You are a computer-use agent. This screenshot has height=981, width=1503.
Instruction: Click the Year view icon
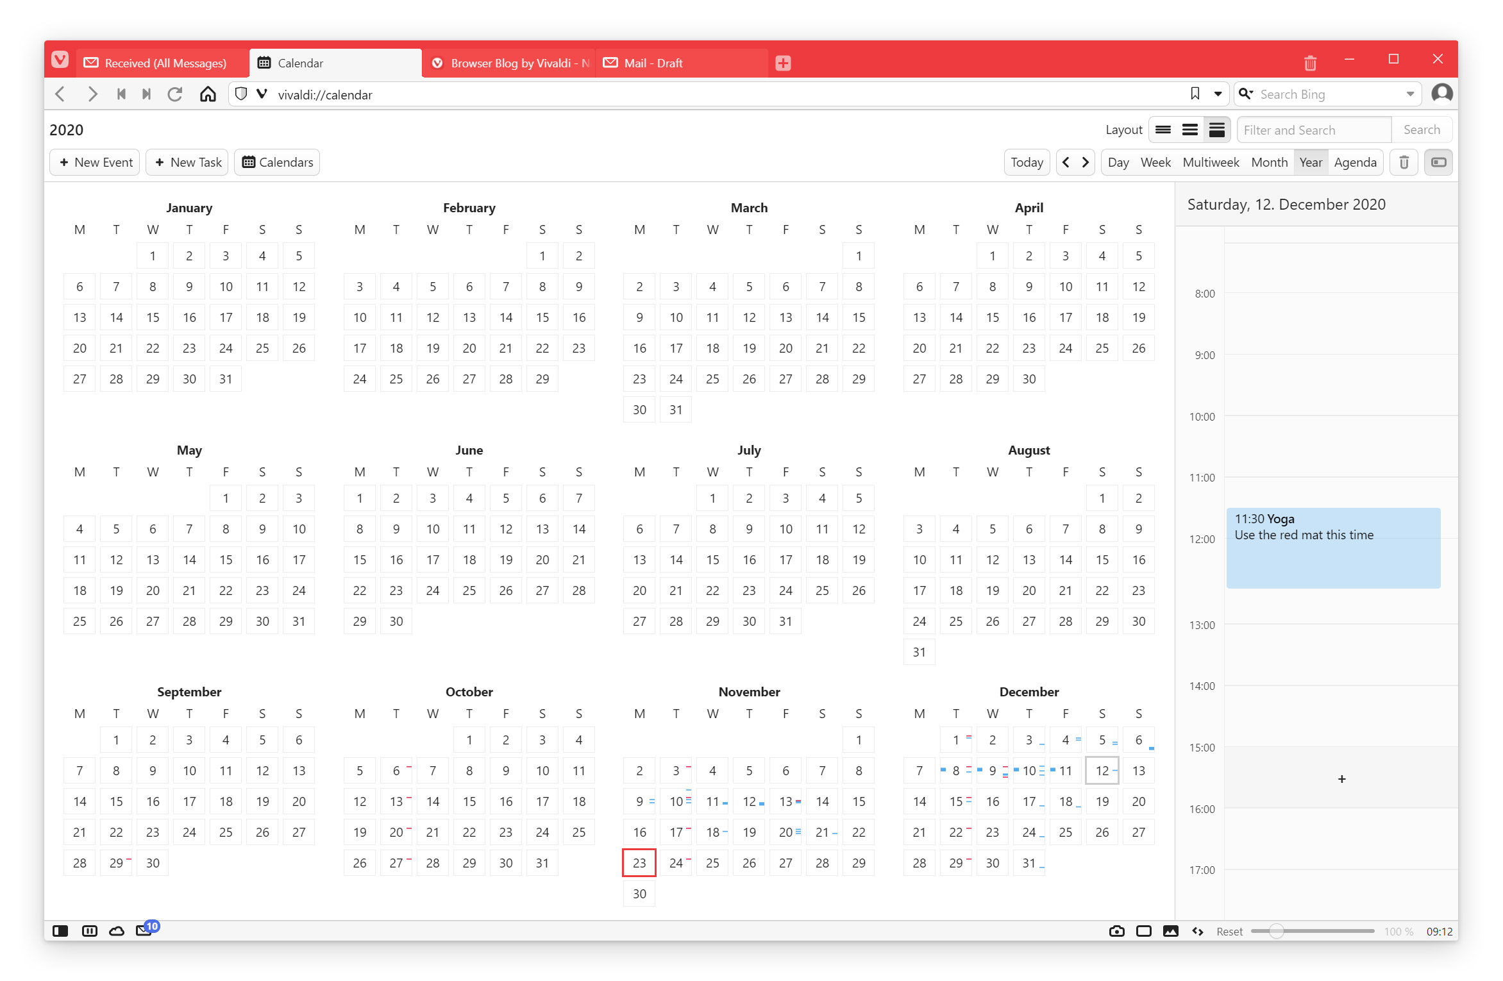pos(1311,162)
